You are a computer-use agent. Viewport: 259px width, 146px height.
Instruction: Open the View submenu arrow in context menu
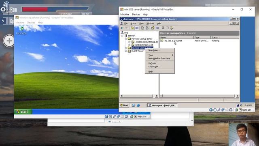[172, 55]
